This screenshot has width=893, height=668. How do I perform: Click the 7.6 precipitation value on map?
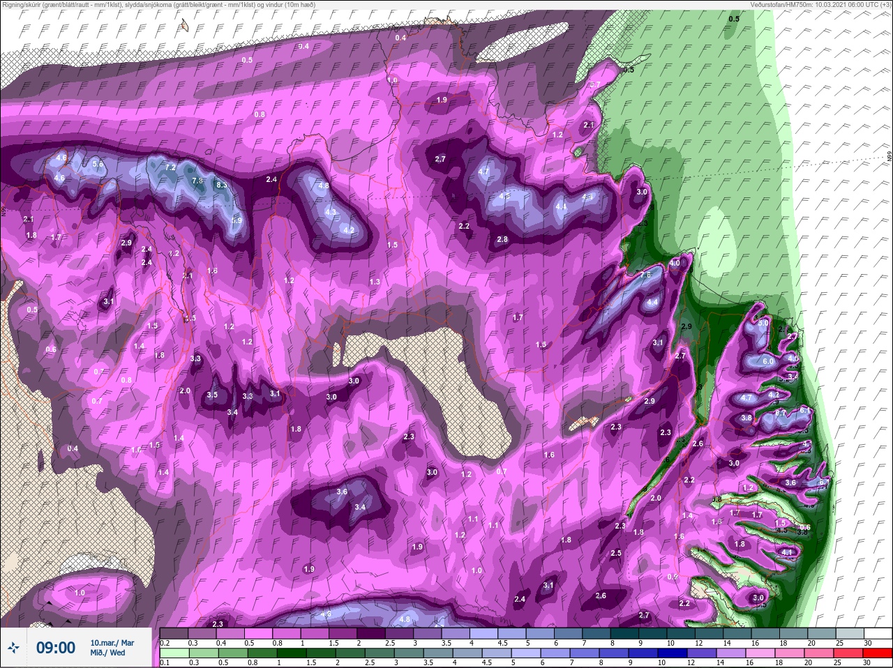tap(645, 275)
